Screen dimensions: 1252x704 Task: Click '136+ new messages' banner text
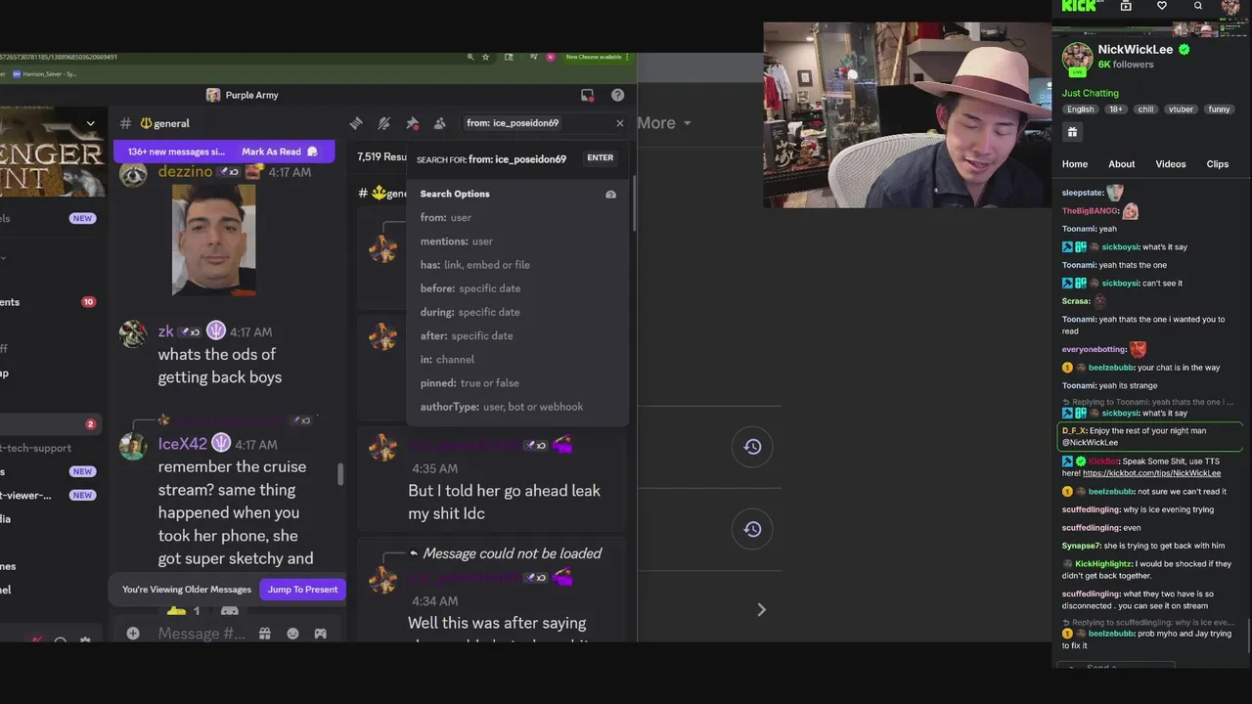(x=176, y=152)
